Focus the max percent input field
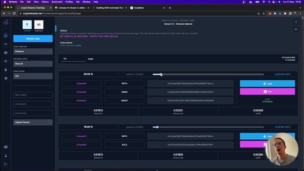304x171 pixels. 33,113
